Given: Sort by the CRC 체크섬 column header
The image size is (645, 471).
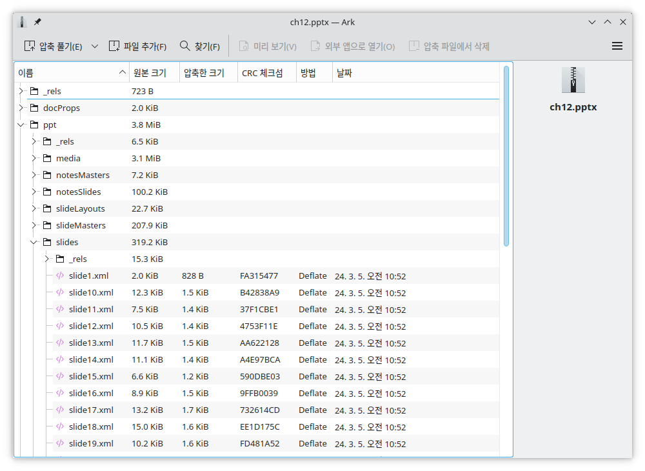Looking at the screenshot, I should click(x=262, y=73).
